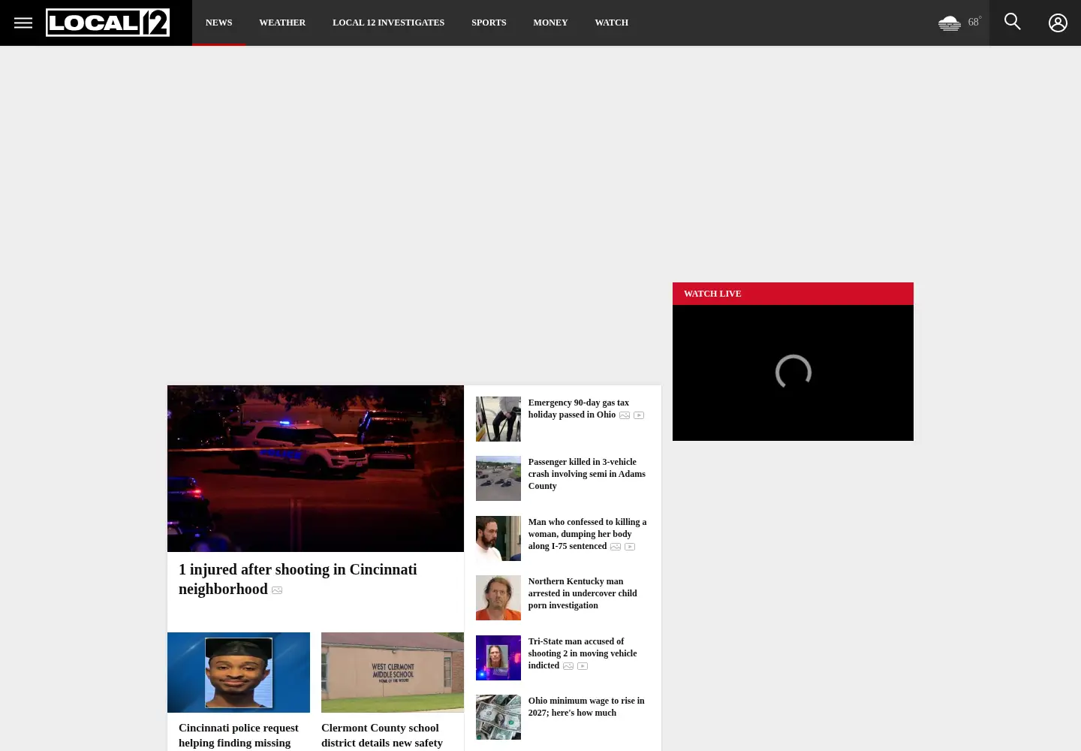
Task: Open the user account icon
Action: (1058, 23)
